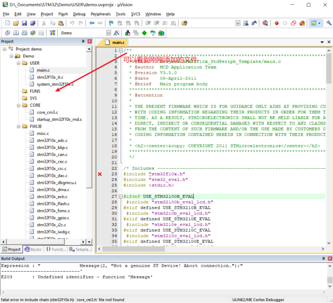Click the Save All icon
Screen dimensions: 333x303
point(33,23)
